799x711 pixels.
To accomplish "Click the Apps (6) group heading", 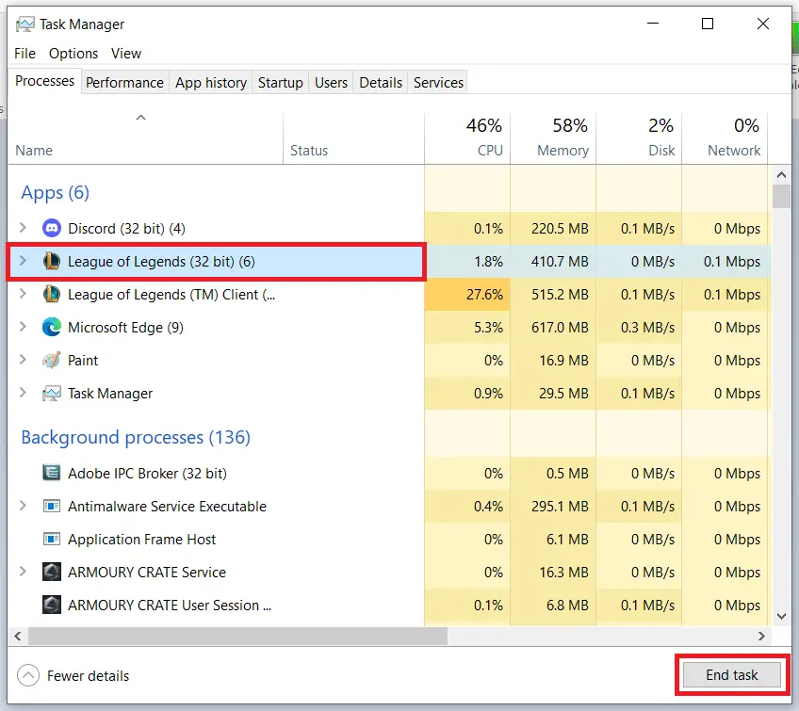I will [55, 192].
